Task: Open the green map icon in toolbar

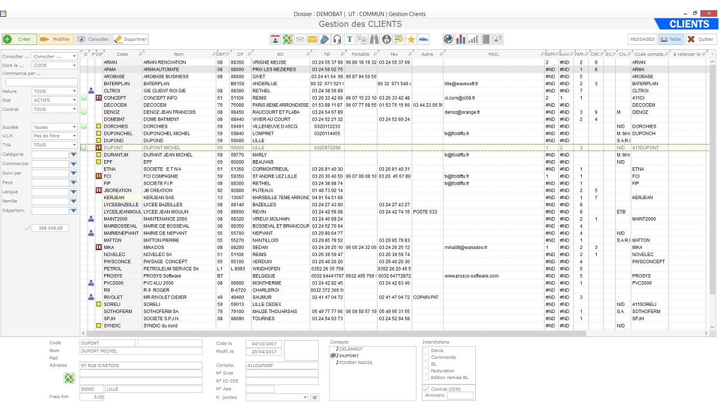Action: pyautogui.click(x=288, y=39)
